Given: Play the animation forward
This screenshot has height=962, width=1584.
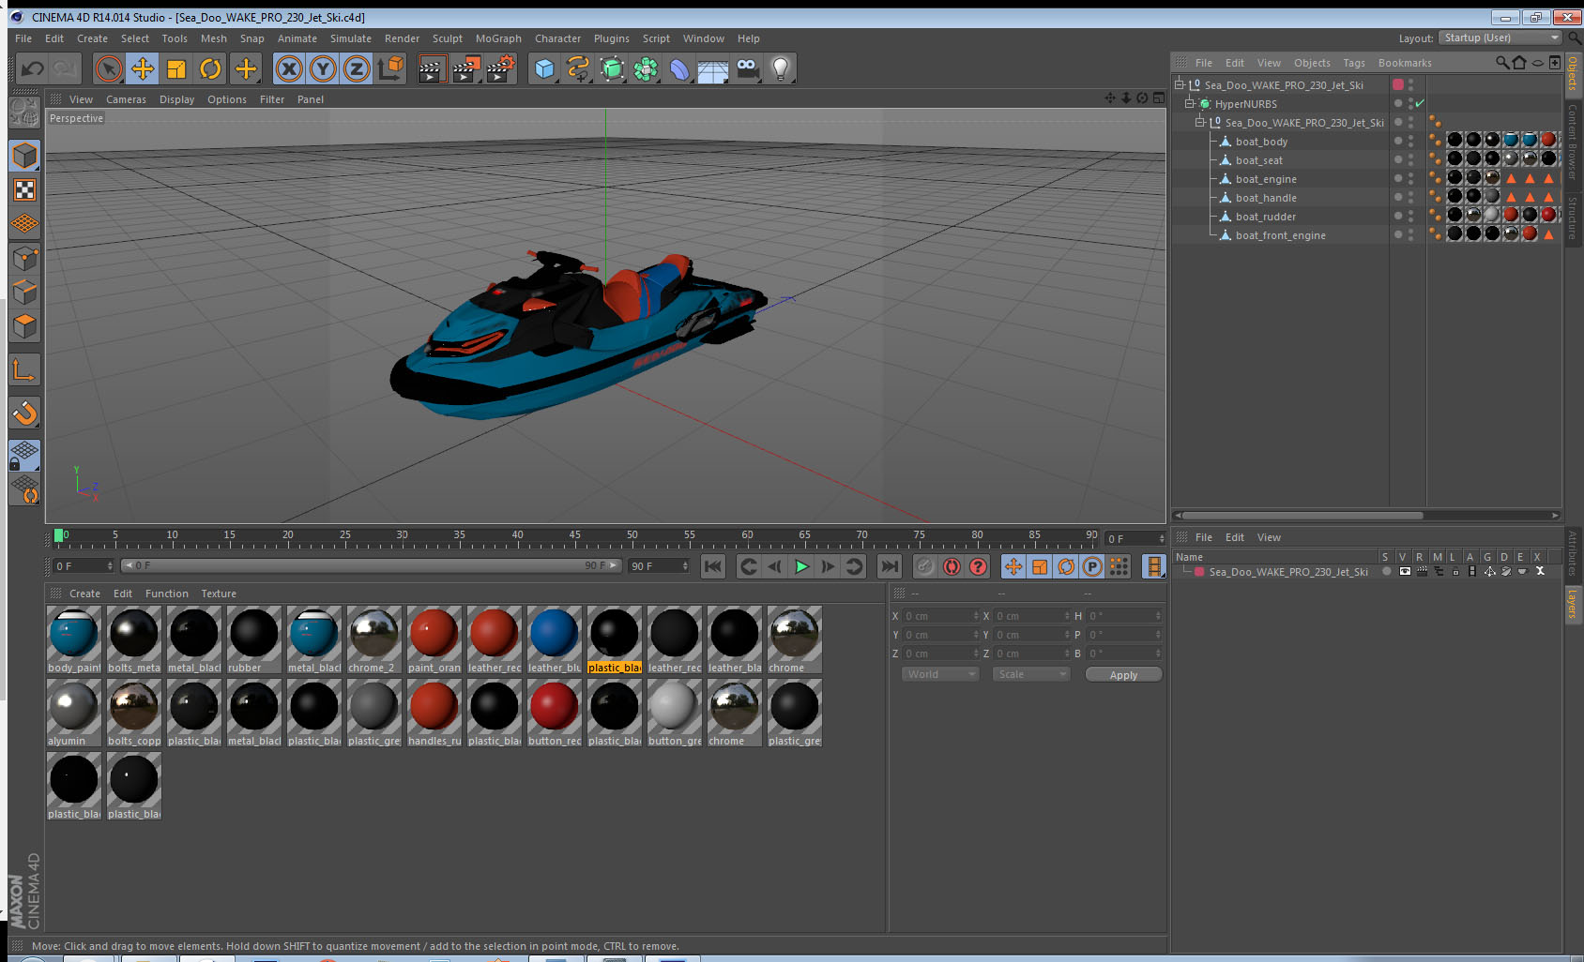Looking at the screenshot, I should tap(801, 566).
